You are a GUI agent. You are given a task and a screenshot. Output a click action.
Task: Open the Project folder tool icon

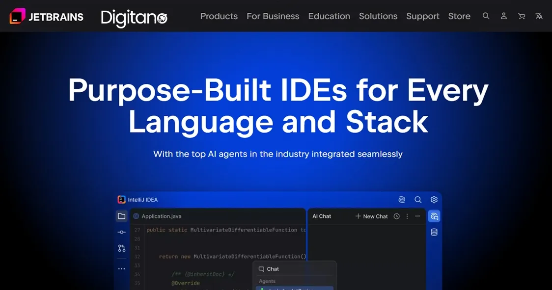tap(121, 216)
